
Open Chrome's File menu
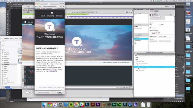(x=11, y=1)
